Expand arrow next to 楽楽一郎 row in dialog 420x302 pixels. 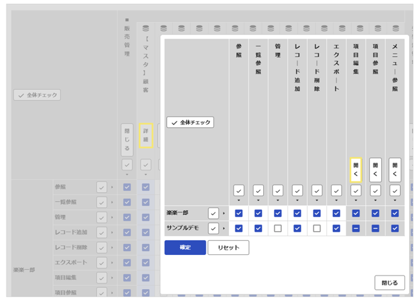coord(224,214)
